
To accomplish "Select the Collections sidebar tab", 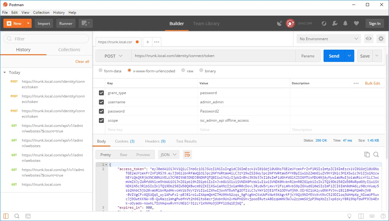I will tap(69, 50).
